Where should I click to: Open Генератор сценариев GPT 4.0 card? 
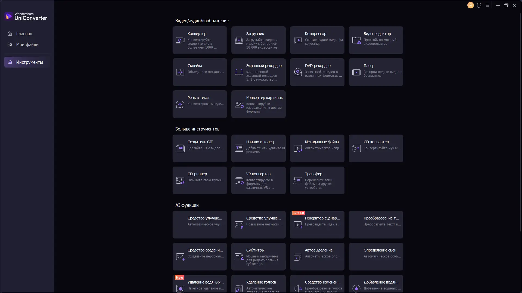pos(317,225)
